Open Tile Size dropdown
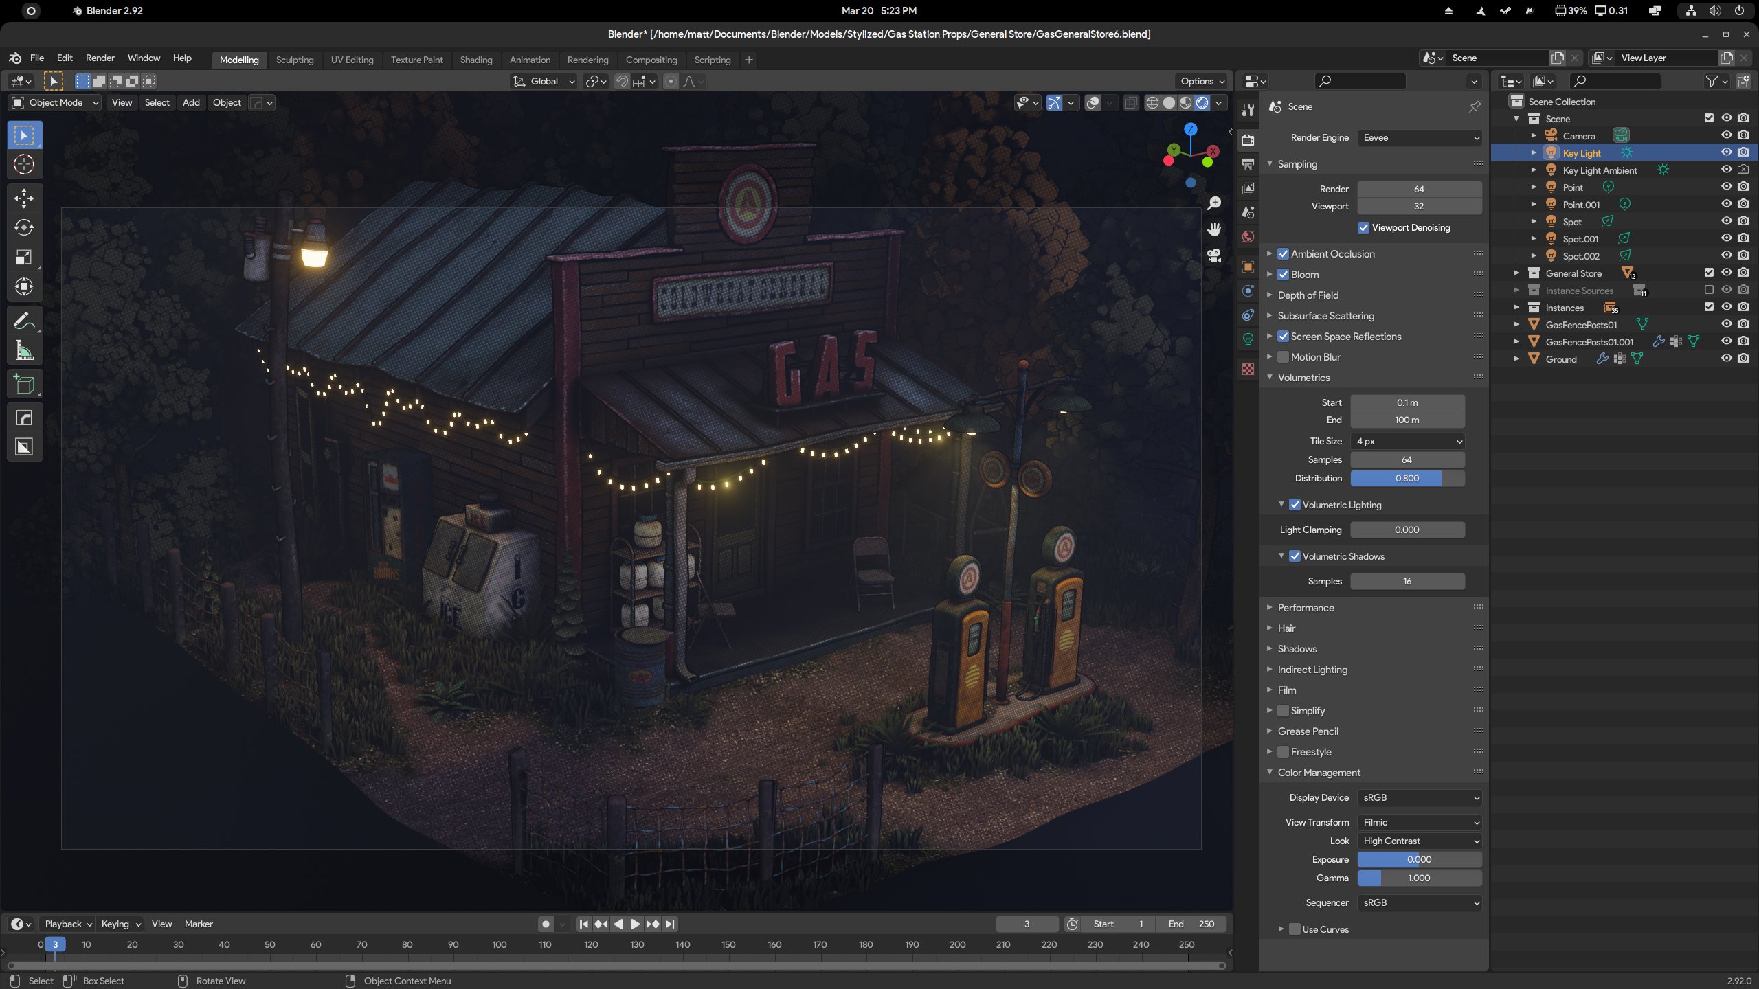Viewport: 1759px width, 989px height. (x=1408, y=442)
